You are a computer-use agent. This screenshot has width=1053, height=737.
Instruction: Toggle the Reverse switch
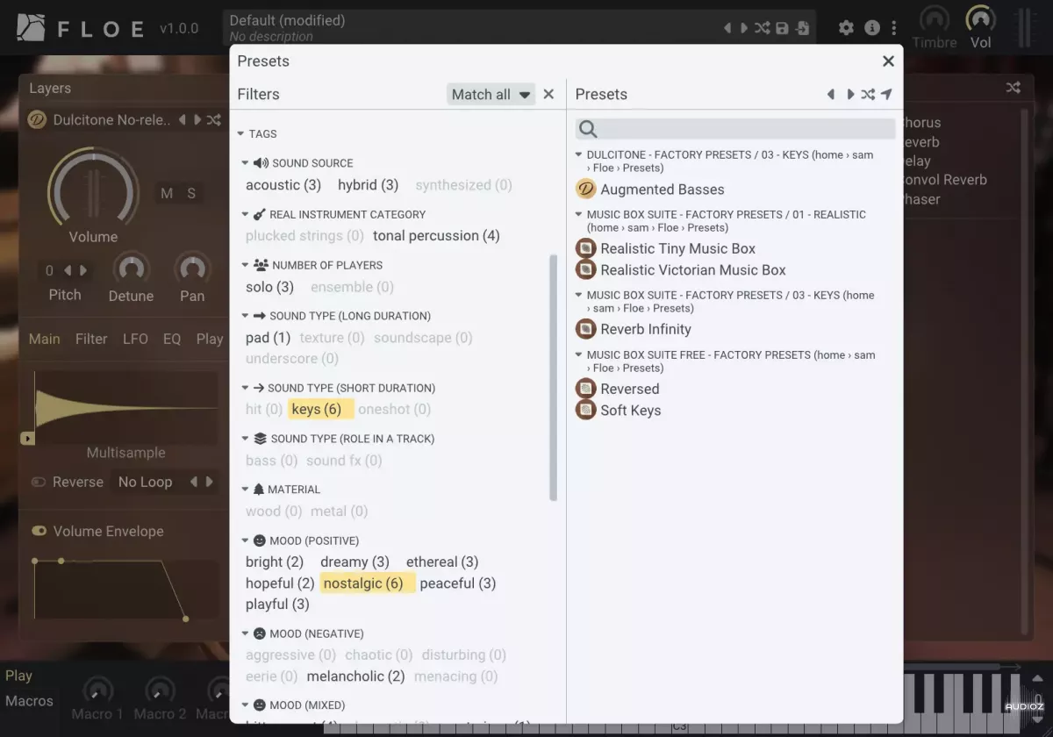[39, 482]
